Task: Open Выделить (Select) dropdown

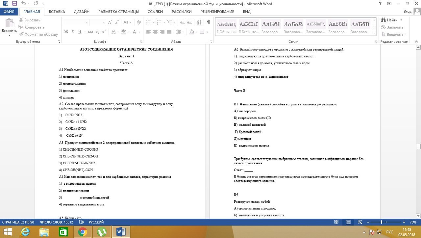Action: click(x=394, y=34)
